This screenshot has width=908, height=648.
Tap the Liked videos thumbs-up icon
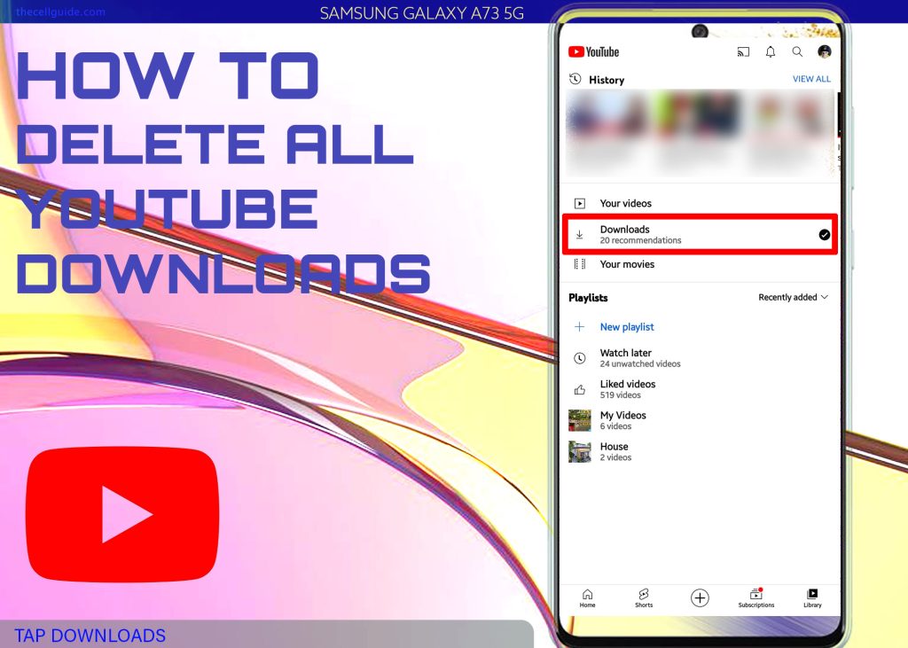580,390
